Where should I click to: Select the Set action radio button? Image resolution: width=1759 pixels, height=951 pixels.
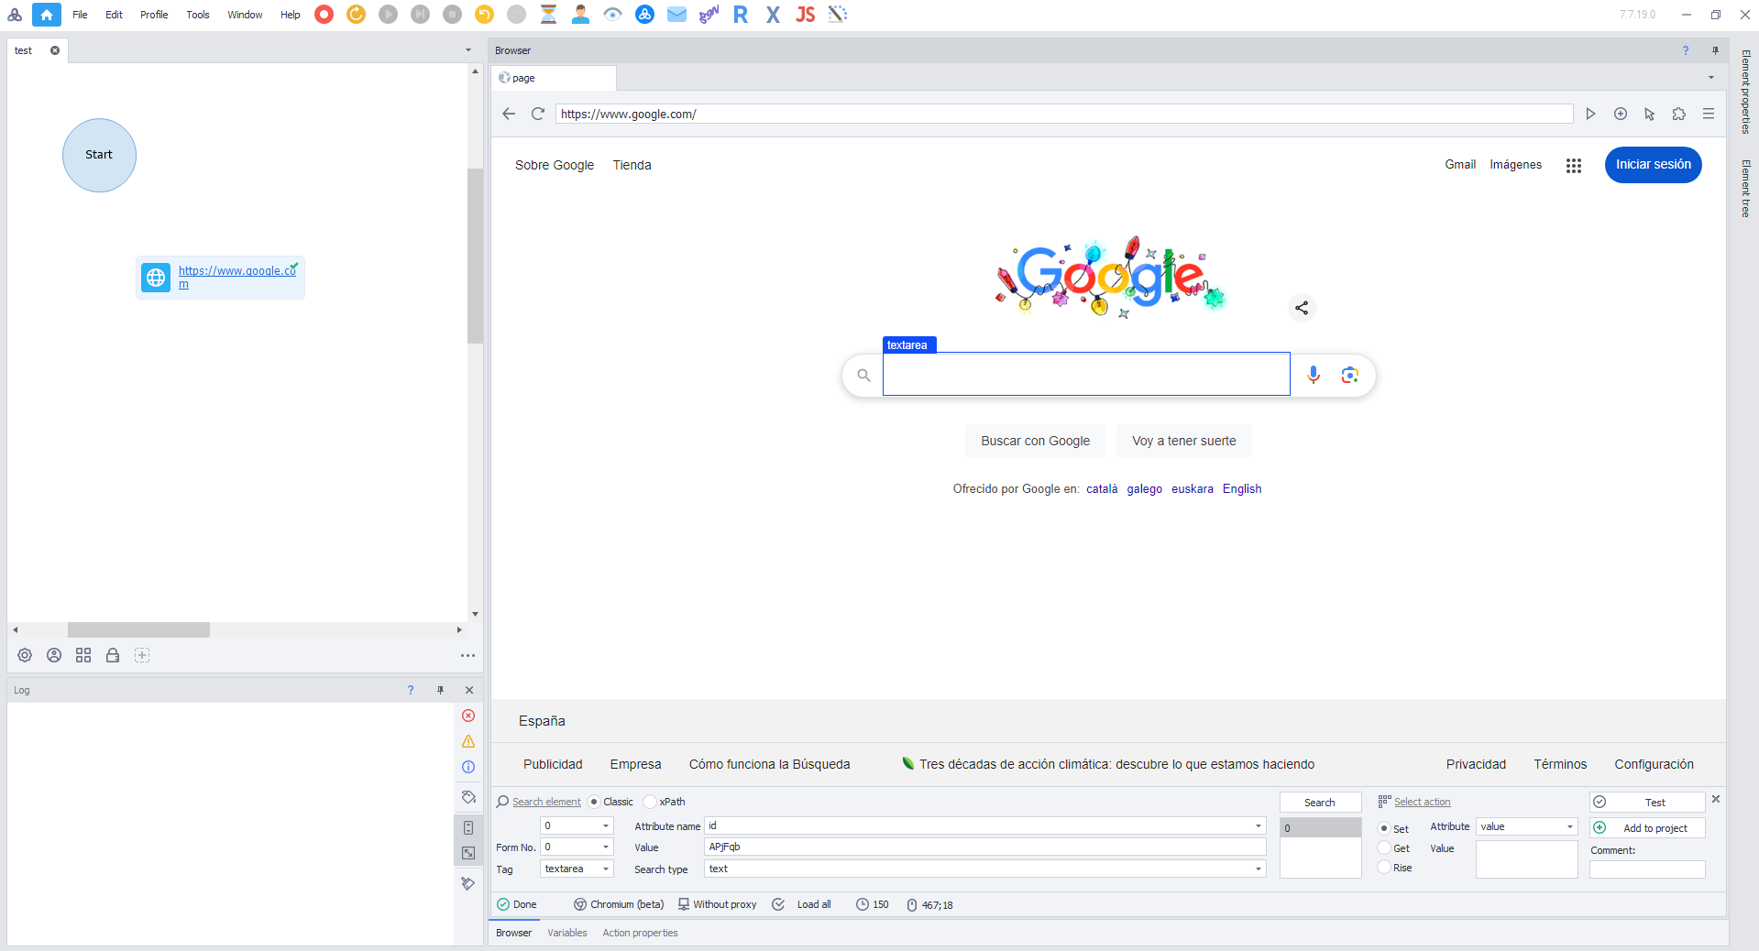pyautogui.click(x=1384, y=828)
